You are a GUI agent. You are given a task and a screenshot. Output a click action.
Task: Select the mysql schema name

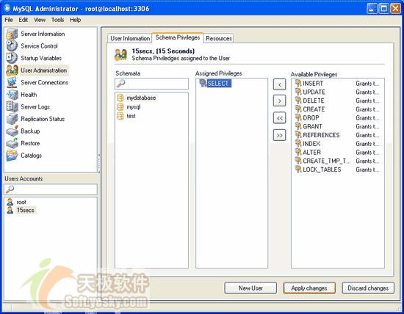(134, 107)
